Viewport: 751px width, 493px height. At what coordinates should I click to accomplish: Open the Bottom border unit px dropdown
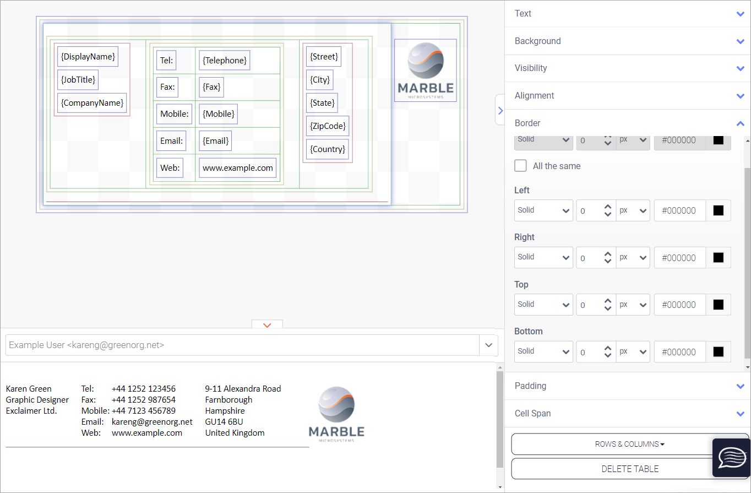tap(633, 351)
